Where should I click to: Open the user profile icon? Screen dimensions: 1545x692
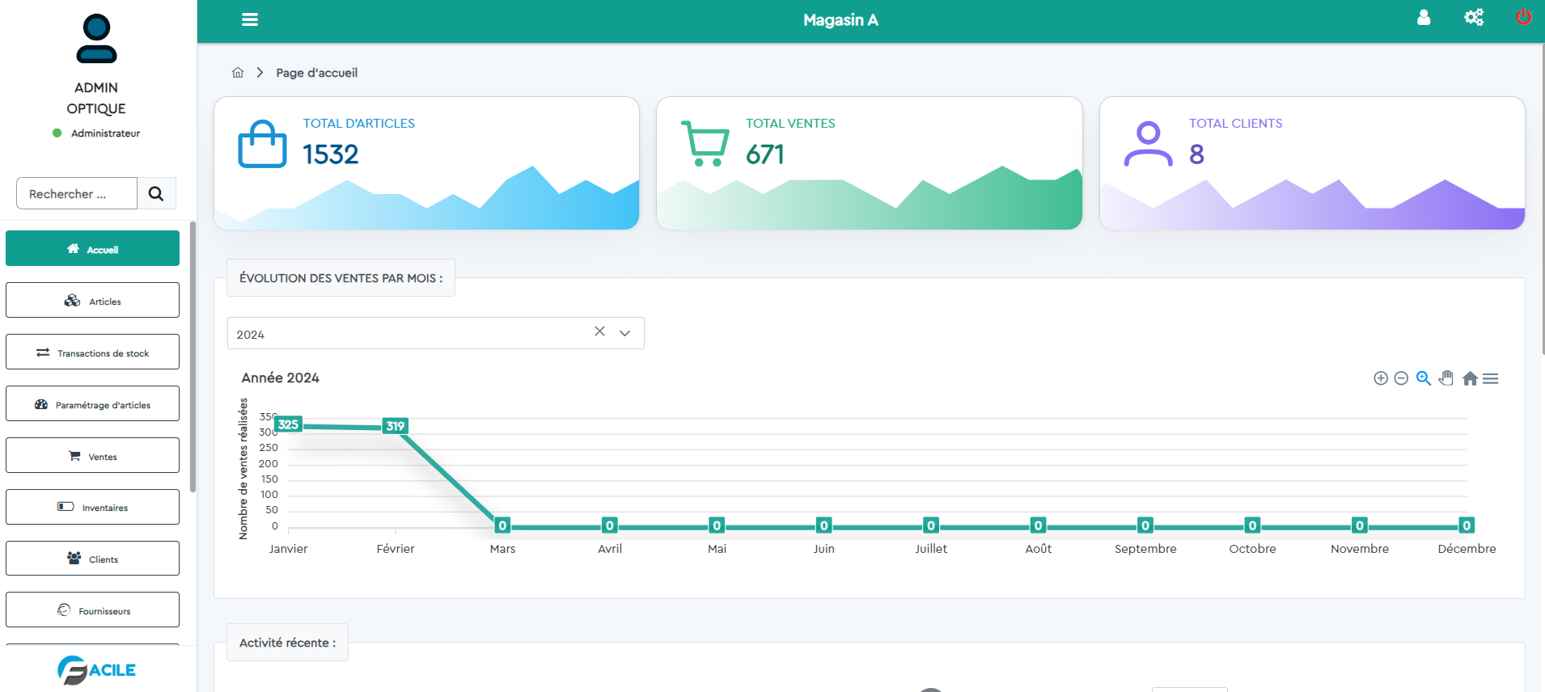point(1424,18)
